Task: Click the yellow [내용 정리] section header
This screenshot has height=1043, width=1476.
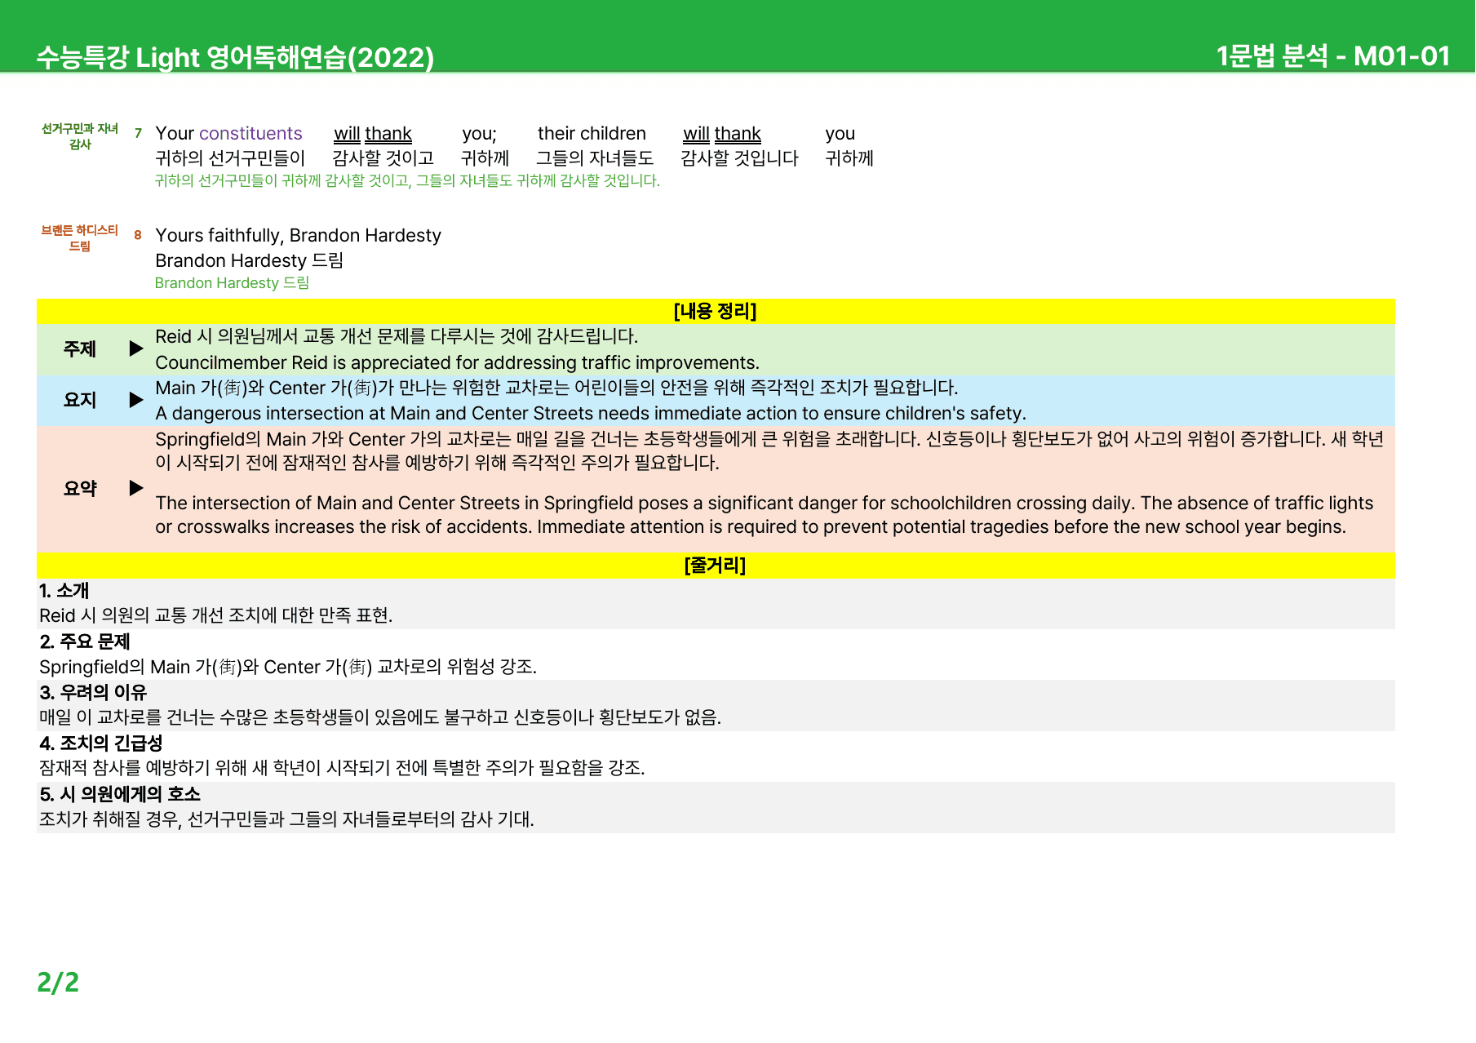Action: (x=716, y=311)
